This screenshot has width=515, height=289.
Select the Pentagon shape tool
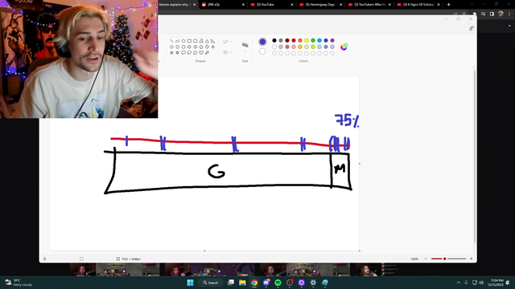pyautogui.click(x=177, y=47)
